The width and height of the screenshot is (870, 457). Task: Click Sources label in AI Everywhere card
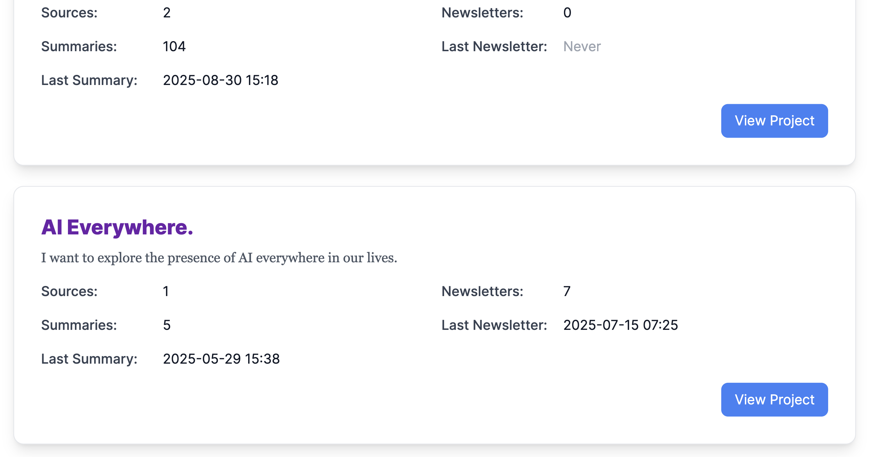[69, 291]
